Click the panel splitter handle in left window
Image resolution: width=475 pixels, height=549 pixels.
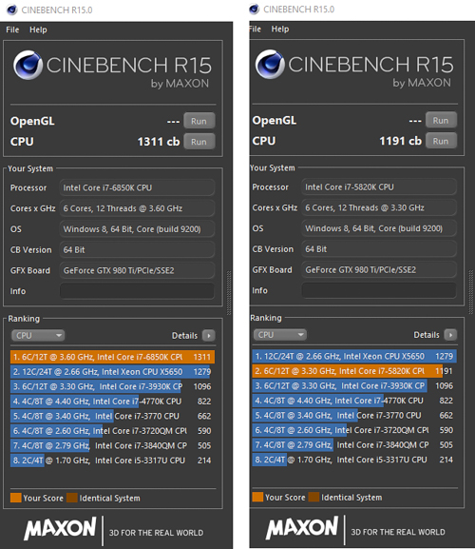(x=229, y=293)
